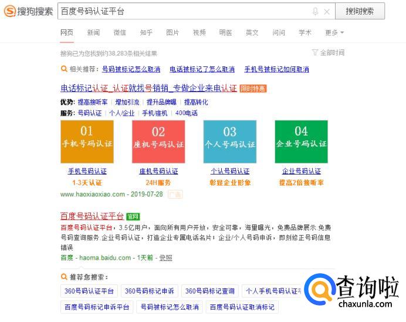Screen dimensions: 406x322
Task: Click suggestion 360号码标记查询
Action: (x=210, y=291)
